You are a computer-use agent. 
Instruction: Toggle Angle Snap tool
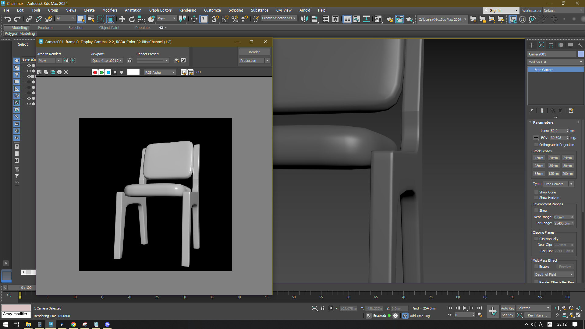[x=225, y=19]
